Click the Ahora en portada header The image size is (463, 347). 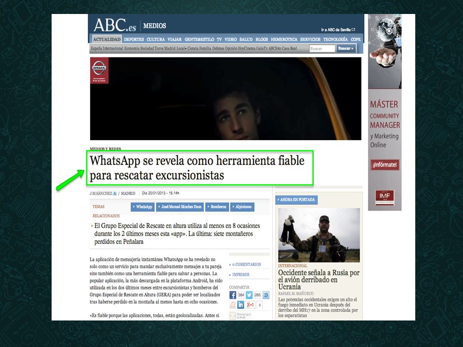tap(296, 200)
